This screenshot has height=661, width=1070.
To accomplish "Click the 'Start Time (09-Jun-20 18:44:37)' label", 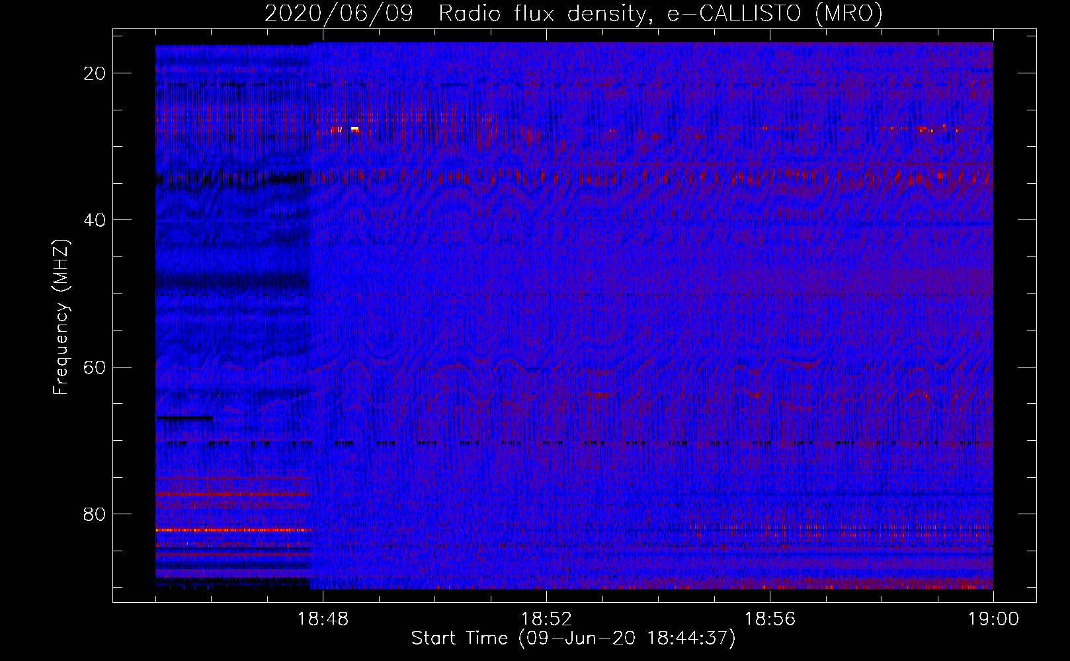I will click(x=573, y=639).
